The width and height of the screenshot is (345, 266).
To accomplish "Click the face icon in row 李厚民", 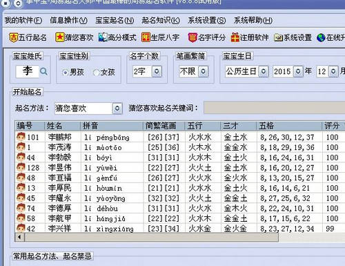I will (x=21, y=187).
